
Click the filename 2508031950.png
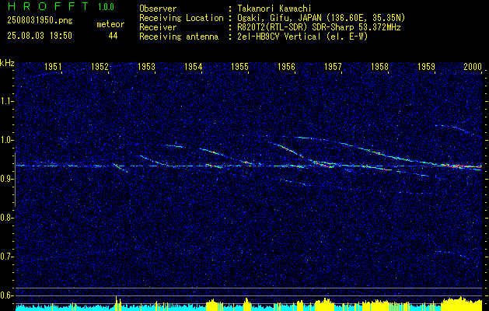pos(40,21)
